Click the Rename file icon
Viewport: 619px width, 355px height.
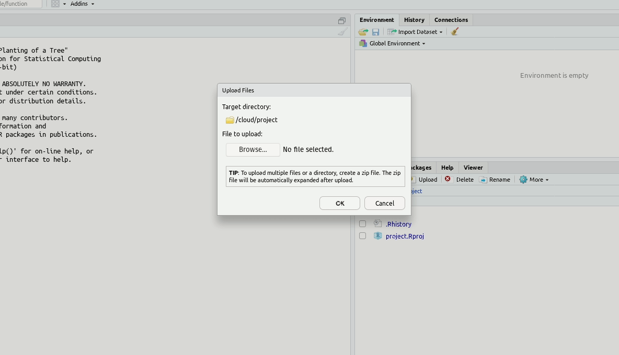coord(484,180)
